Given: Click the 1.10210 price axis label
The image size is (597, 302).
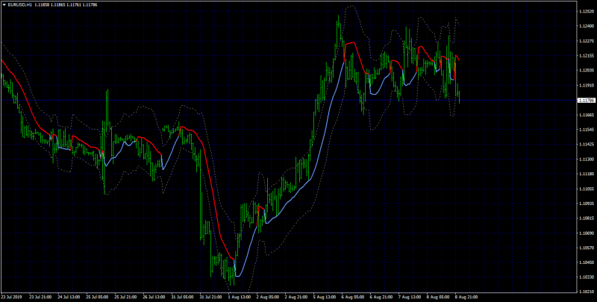Looking at the screenshot, I should pyautogui.click(x=586, y=292).
